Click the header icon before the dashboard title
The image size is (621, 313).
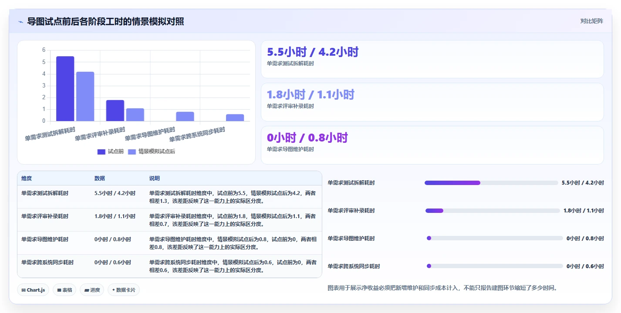coord(20,22)
